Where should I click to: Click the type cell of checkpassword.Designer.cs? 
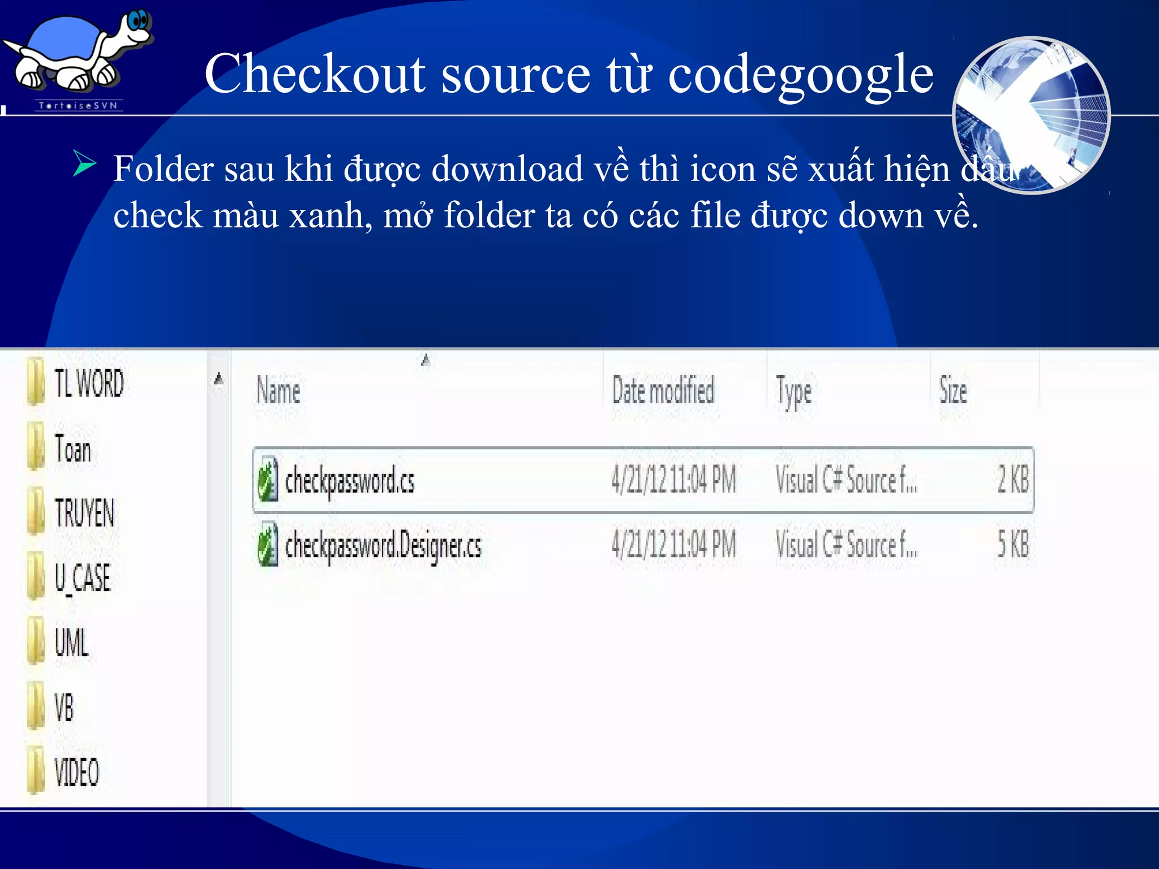click(846, 545)
